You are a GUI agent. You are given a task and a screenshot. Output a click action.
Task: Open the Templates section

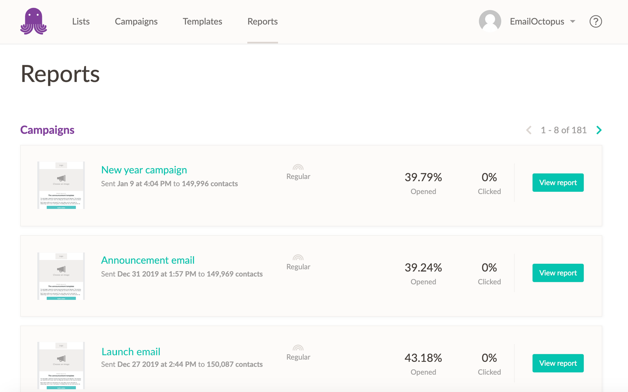point(202,22)
